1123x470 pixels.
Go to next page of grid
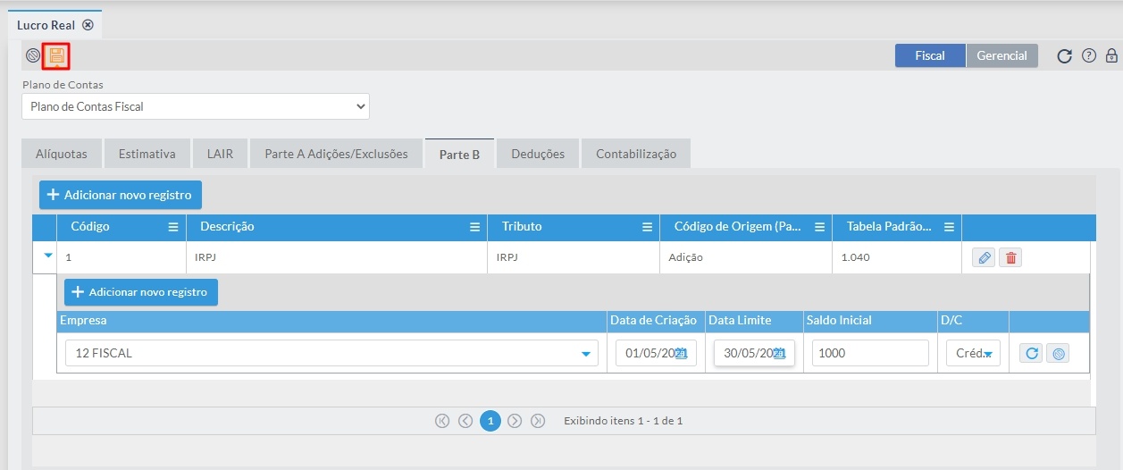click(x=515, y=421)
